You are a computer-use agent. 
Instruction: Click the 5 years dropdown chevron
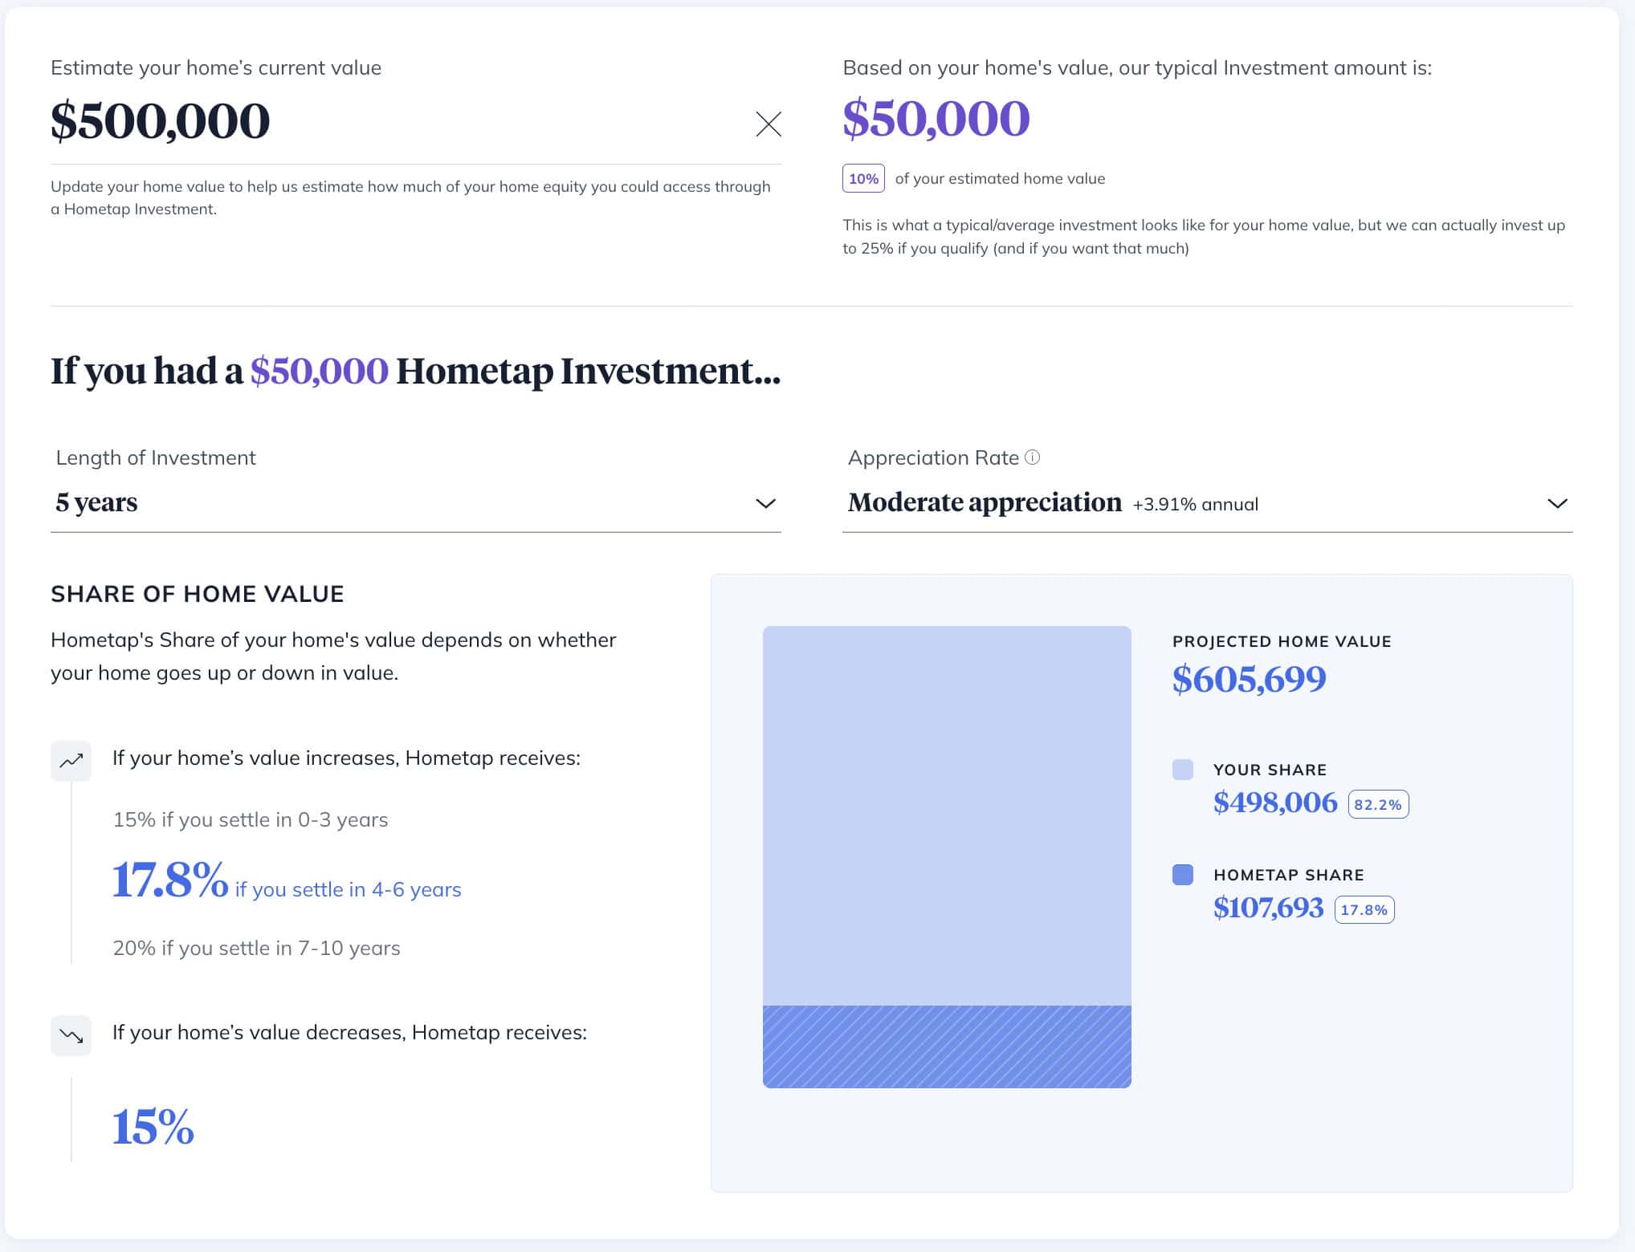[x=765, y=503]
